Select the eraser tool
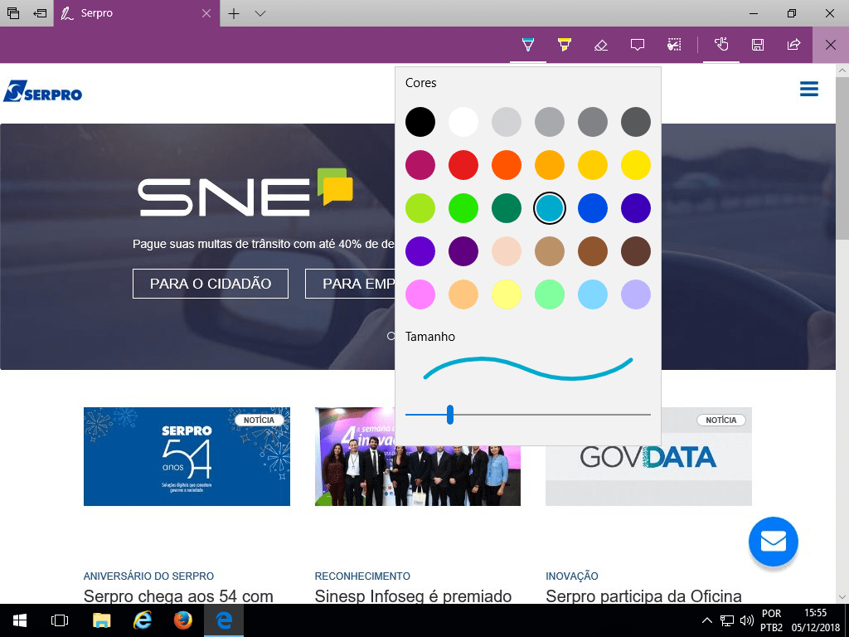The height and width of the screenshot is (637, 849). pos(601,45)
